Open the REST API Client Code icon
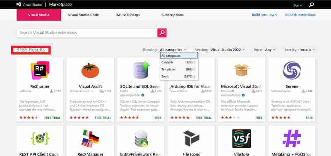This screenshot has width=331, height=156. [40, 138]
